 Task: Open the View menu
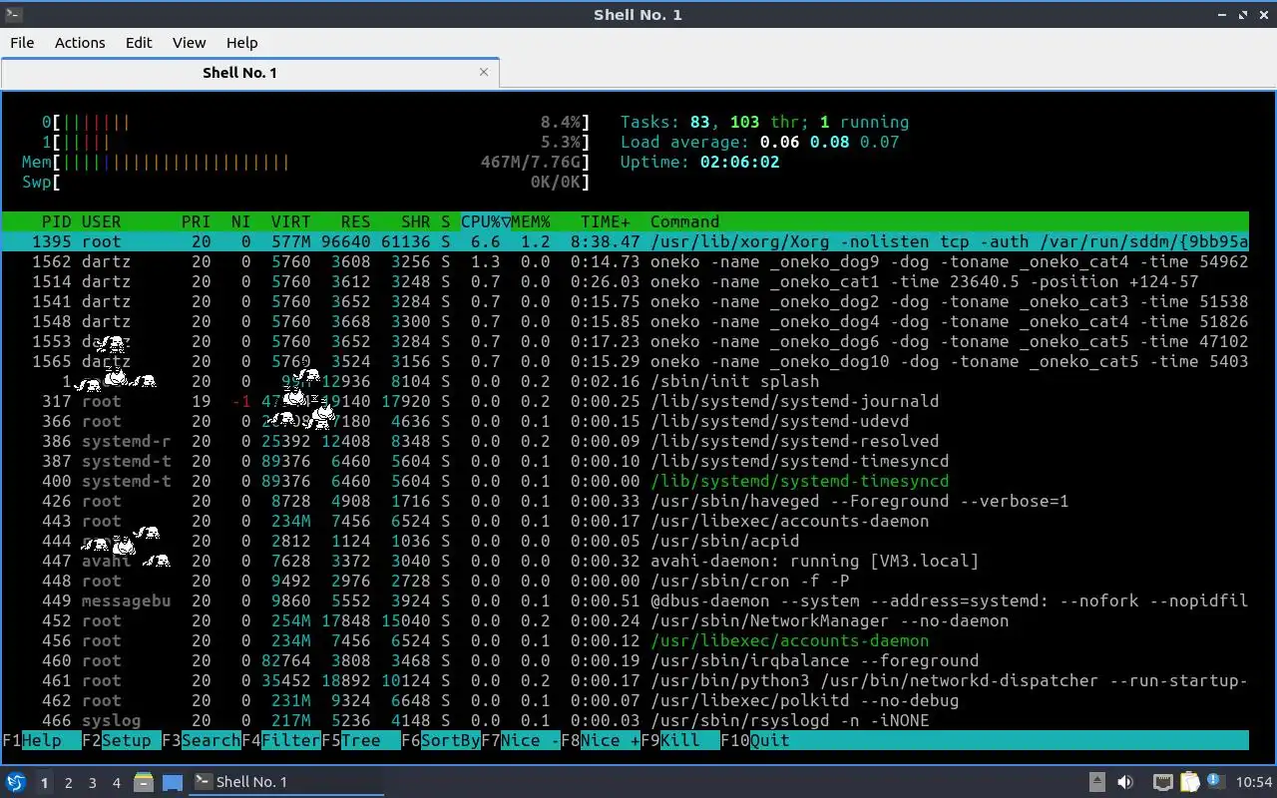(189, 42)
